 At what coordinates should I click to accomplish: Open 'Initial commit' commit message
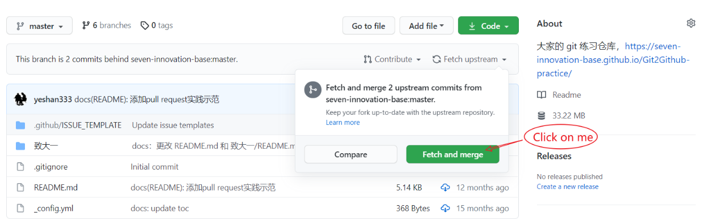(x=155, y=167)
